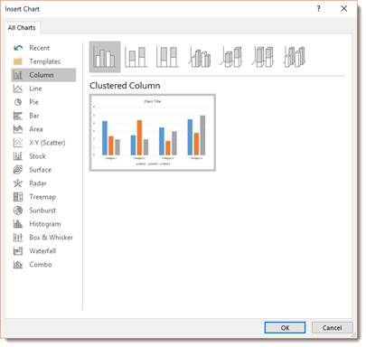Select the Clustered Column subtype icon
Screen dimensions: 366x347
105,57
